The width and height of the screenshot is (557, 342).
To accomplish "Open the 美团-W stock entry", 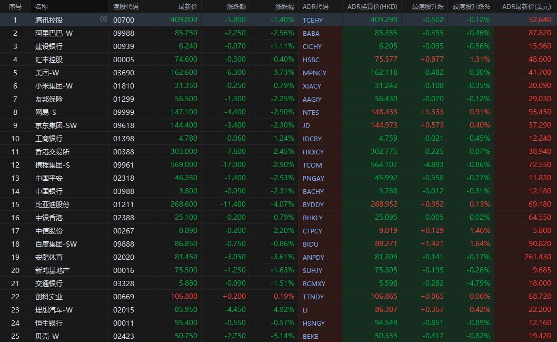I will pyautogui.click(x=47, y=73).
